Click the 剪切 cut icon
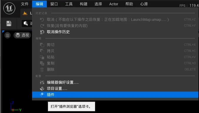The height and width of the screenshot is (113, 199). tap(42, 45)
